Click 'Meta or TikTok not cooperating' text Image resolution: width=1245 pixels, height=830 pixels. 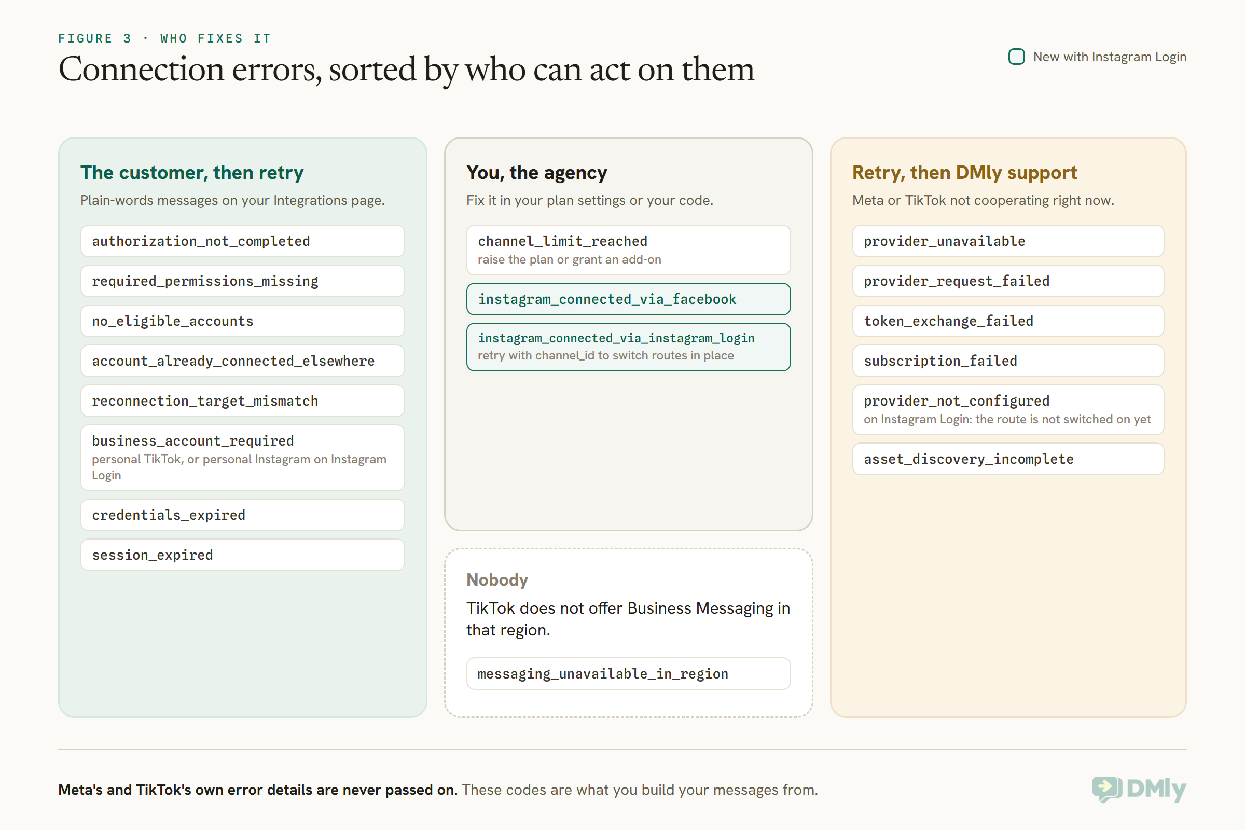(983, 201)
